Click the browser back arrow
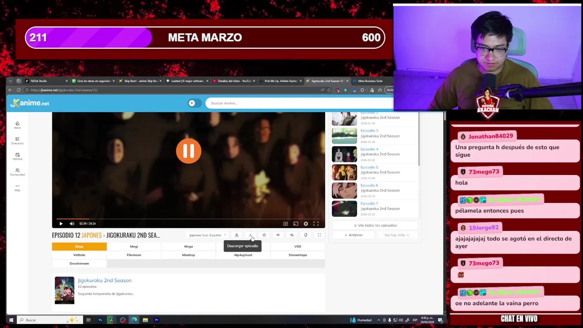Viewport: 583px width, 328px height. (x=10, y=90)
